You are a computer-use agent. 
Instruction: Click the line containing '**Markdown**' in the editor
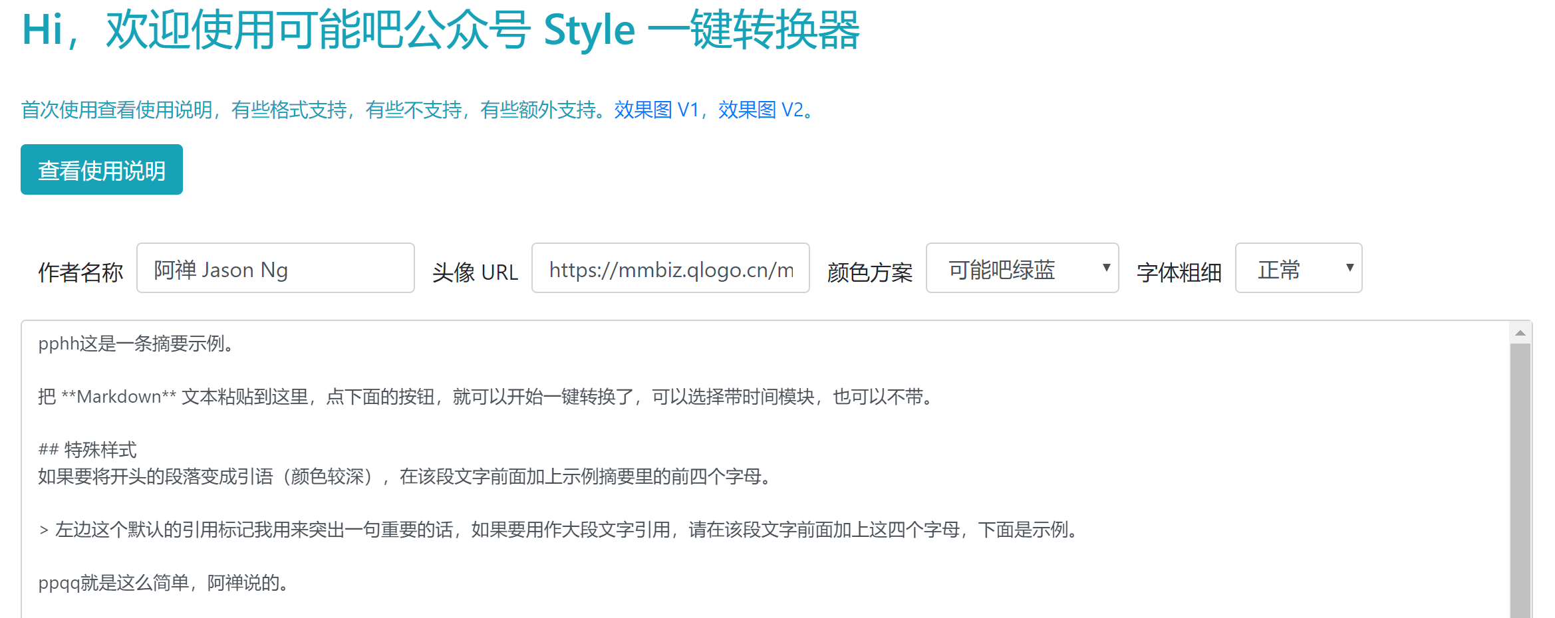tap(486, 397)
